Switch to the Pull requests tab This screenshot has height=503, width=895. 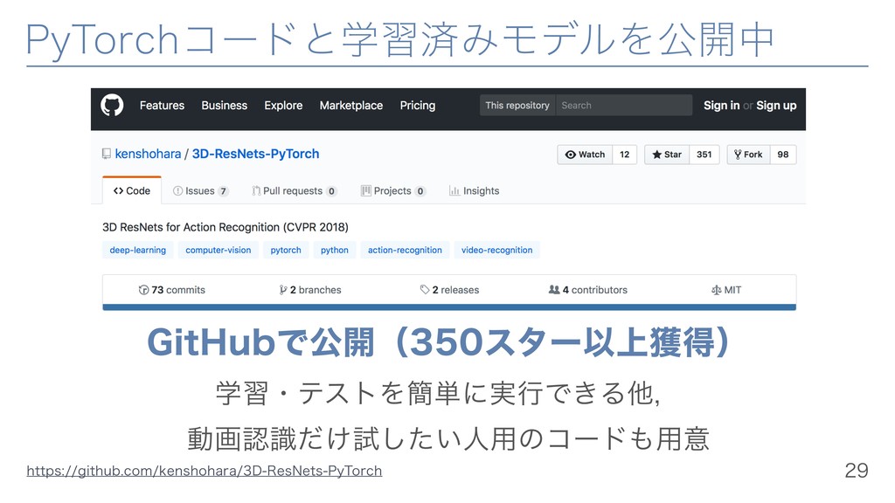(294, 191)
